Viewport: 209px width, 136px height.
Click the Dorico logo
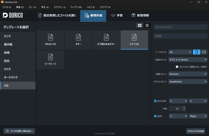coord(13,15)
